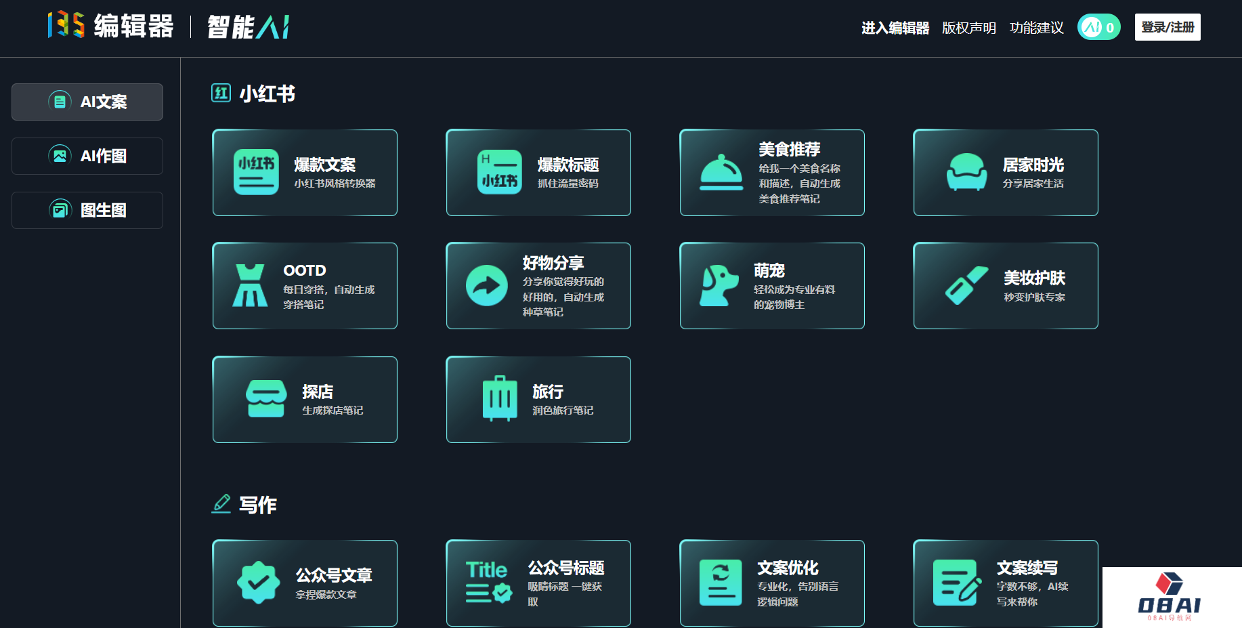The image size is (1242, 628).
Task: Click the 润色旅行笔记 subtitle text
Action: click(x=563, y=411)
